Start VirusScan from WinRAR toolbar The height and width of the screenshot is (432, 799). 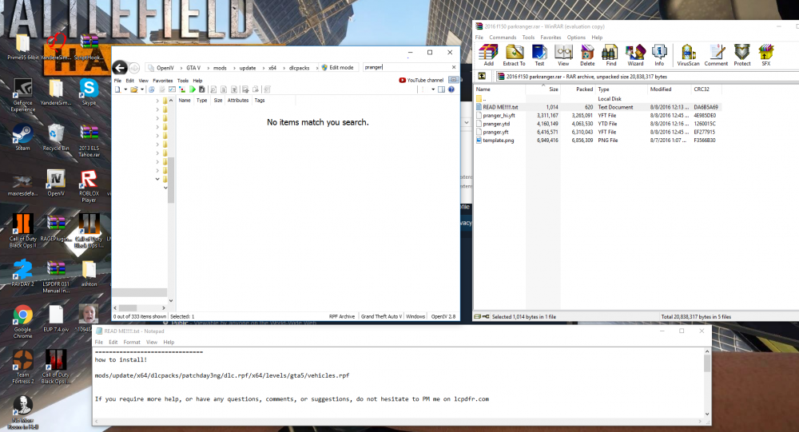point(688,55)
